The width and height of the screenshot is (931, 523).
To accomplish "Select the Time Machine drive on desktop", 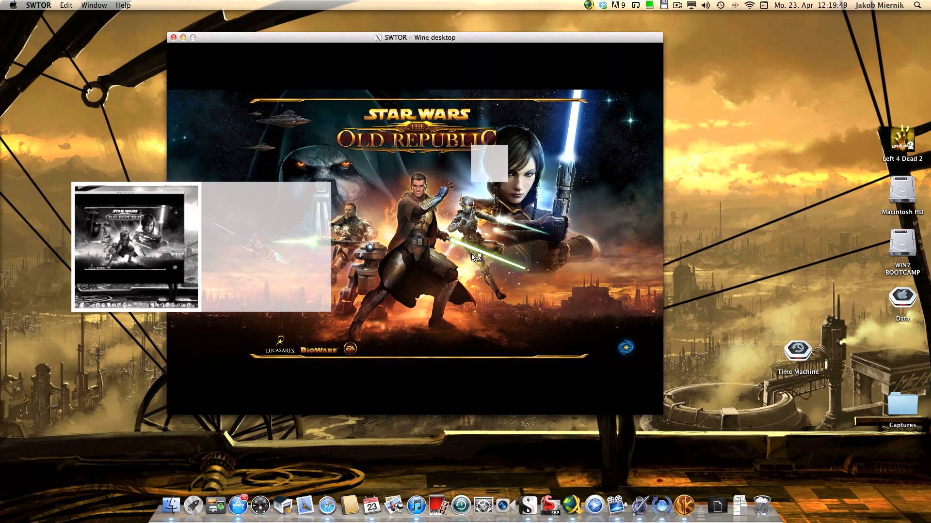I will point(798,351).
